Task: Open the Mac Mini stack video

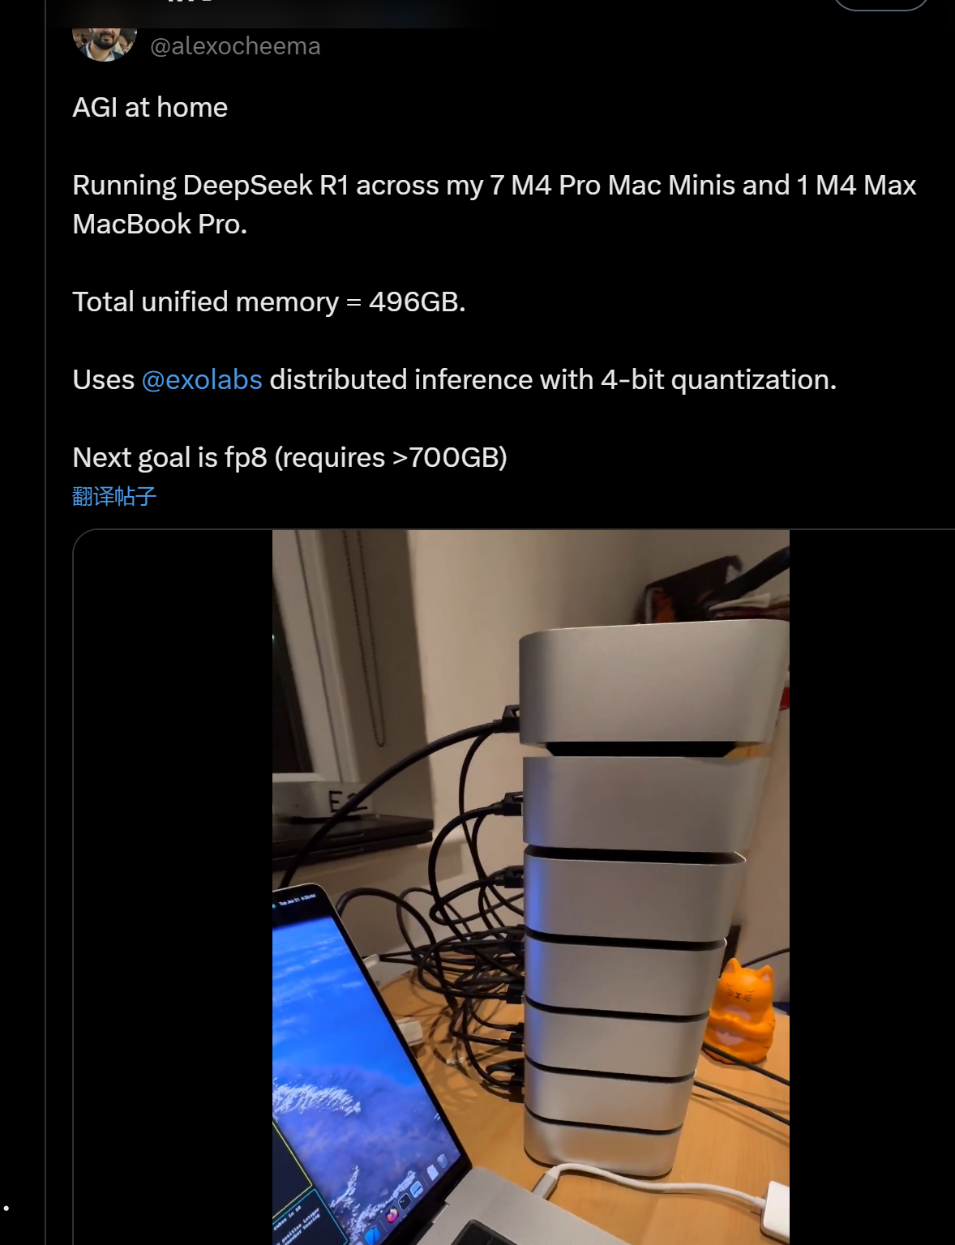Action: pos(531,887)
